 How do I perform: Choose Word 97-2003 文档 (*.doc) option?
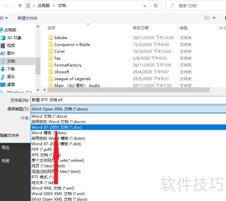click(x=129, y=127)
